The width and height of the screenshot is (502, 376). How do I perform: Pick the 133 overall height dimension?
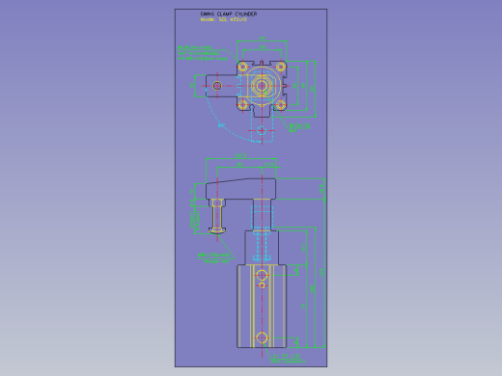[x=321, y=273]
